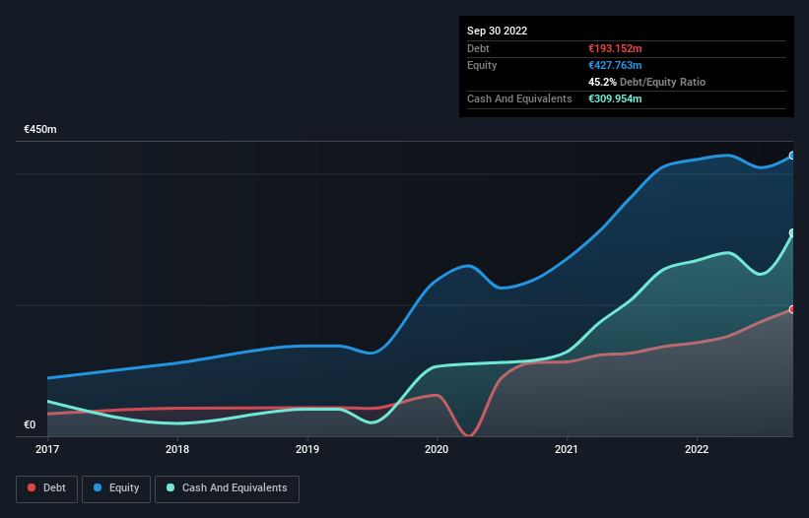Click the blue Equity legend dot

[x=98, y=487]
